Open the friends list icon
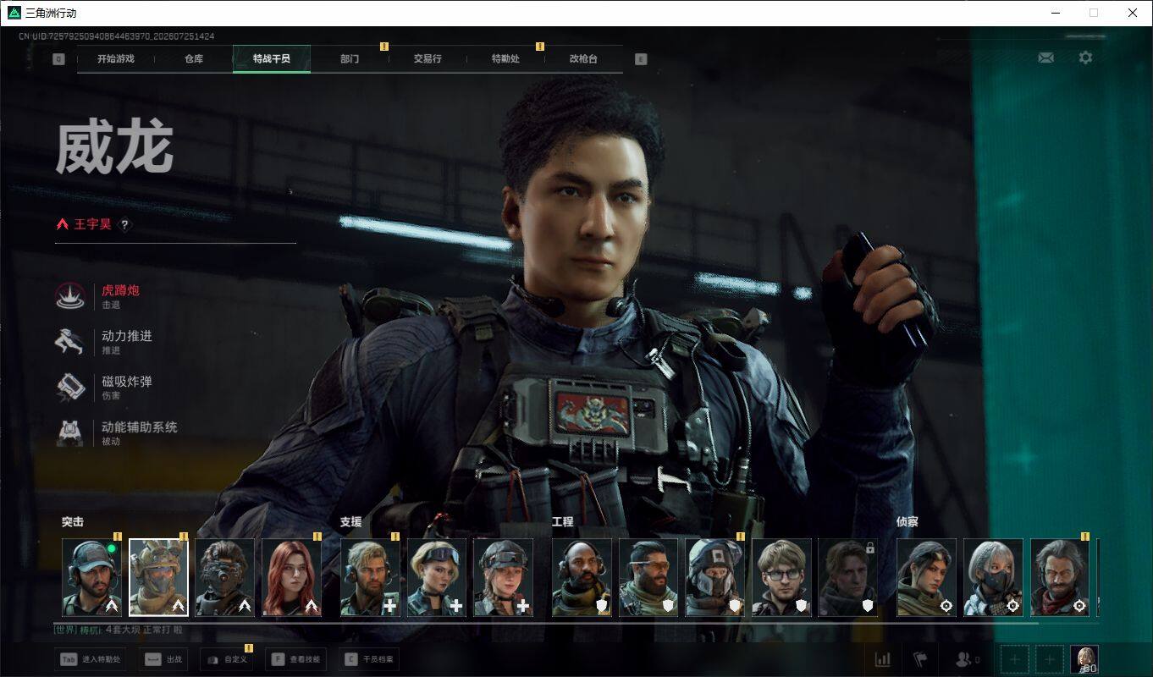 click(x=967, y=659)
